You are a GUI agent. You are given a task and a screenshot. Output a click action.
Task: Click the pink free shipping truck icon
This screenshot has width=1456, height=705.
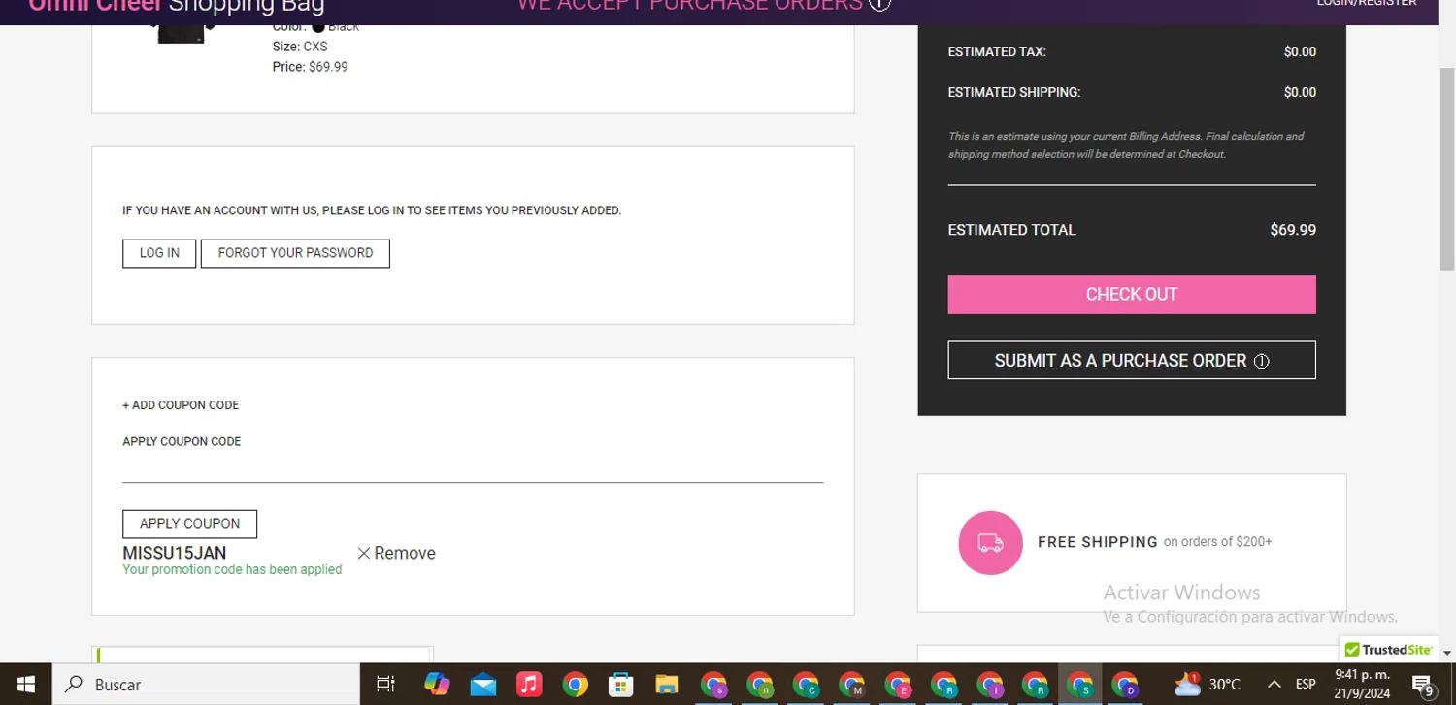click(x=990, y=543)
